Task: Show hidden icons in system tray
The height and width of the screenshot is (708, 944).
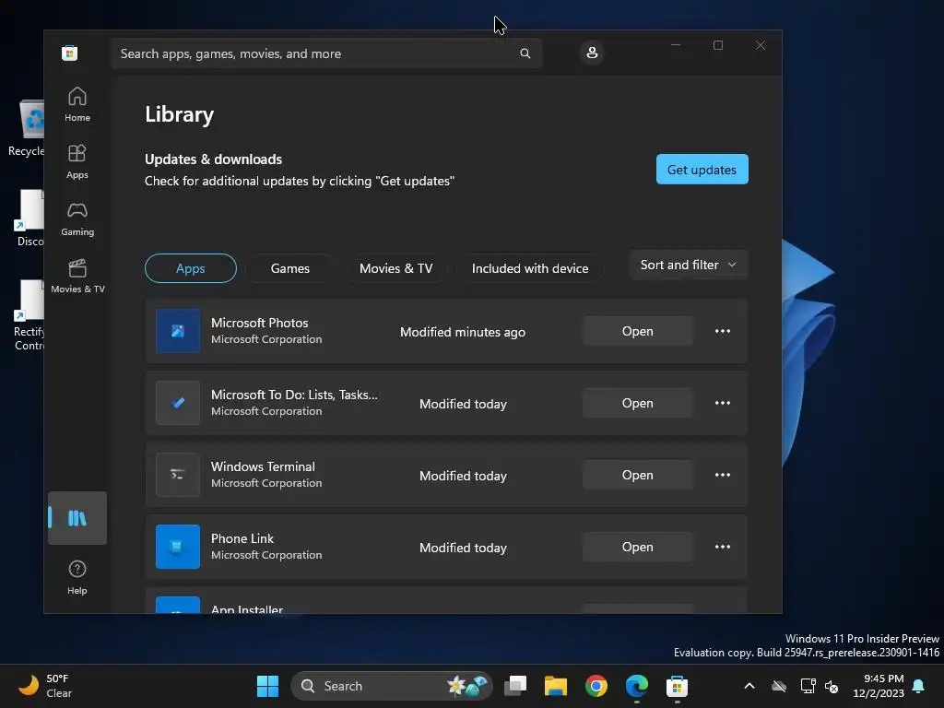Action: click(749, 686)
